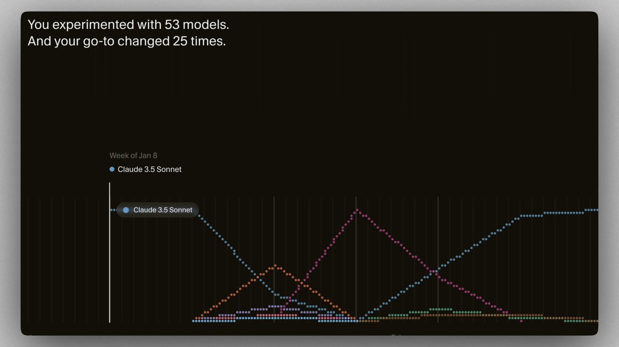The image size is (619, 347).
Task: Click the peak of the magenta line
Action: pos(356,210)
